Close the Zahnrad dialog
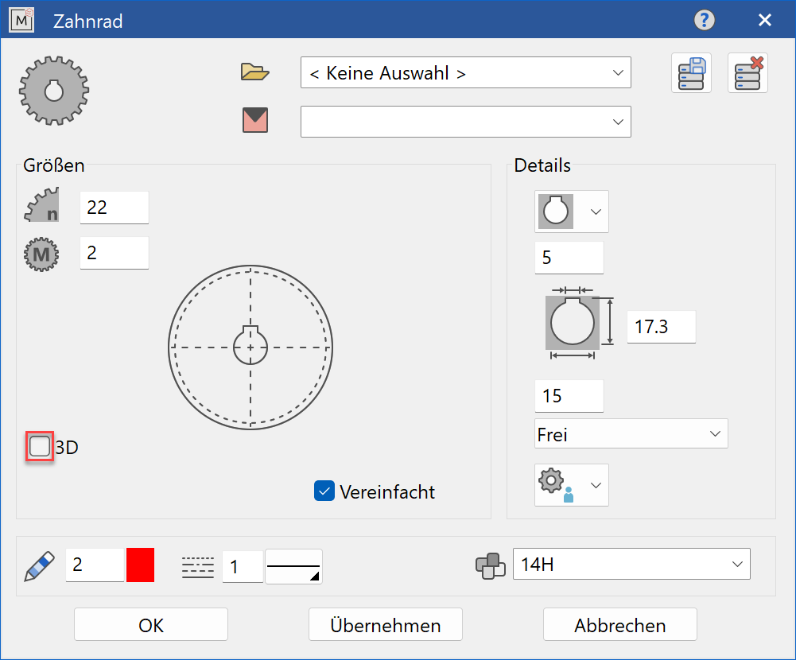The image size is (796, 660). click(764, 21)
